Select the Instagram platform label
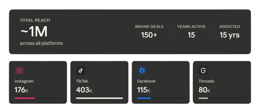 click(24, 81)
